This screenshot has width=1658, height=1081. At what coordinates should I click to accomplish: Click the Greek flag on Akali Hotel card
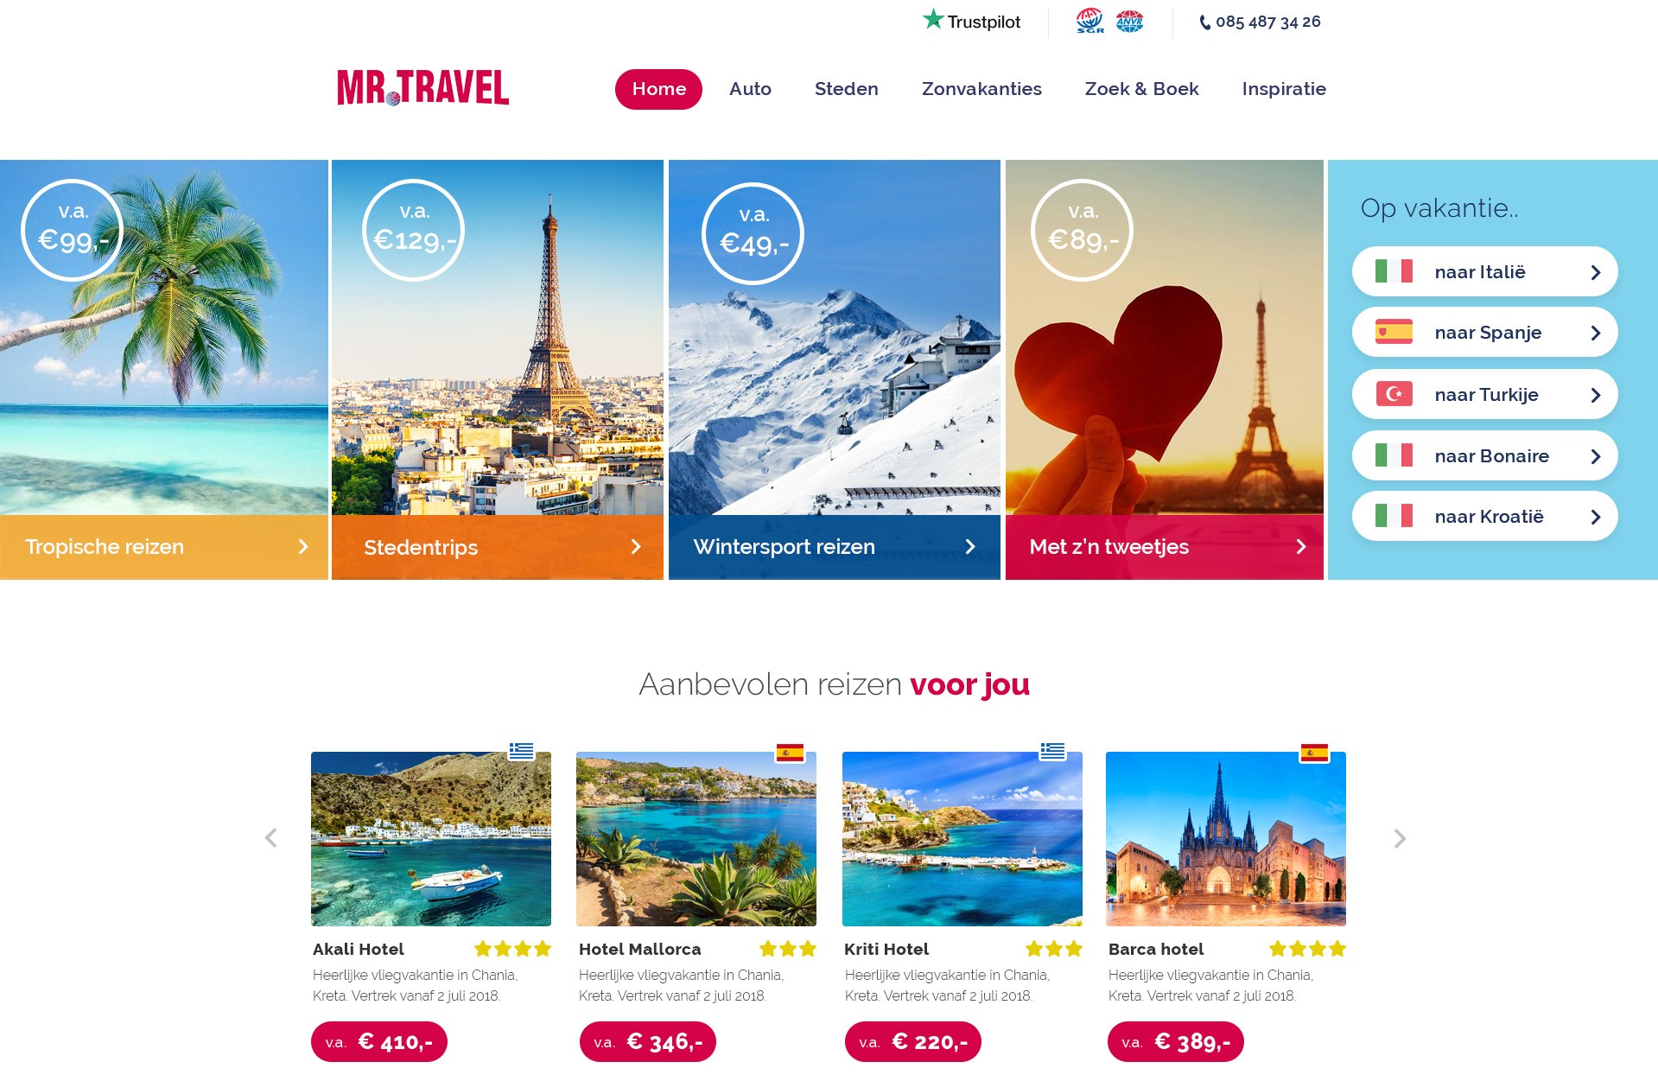[x=521, y=751]
